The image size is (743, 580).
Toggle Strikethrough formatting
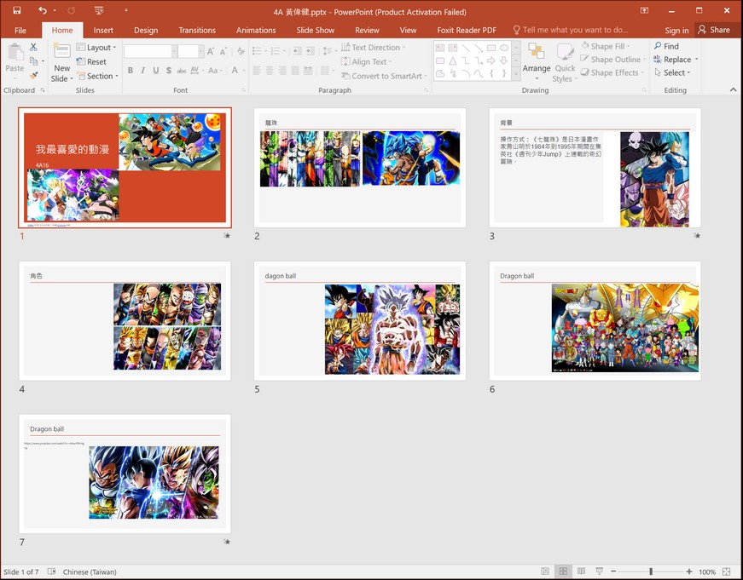pos(182,71)
